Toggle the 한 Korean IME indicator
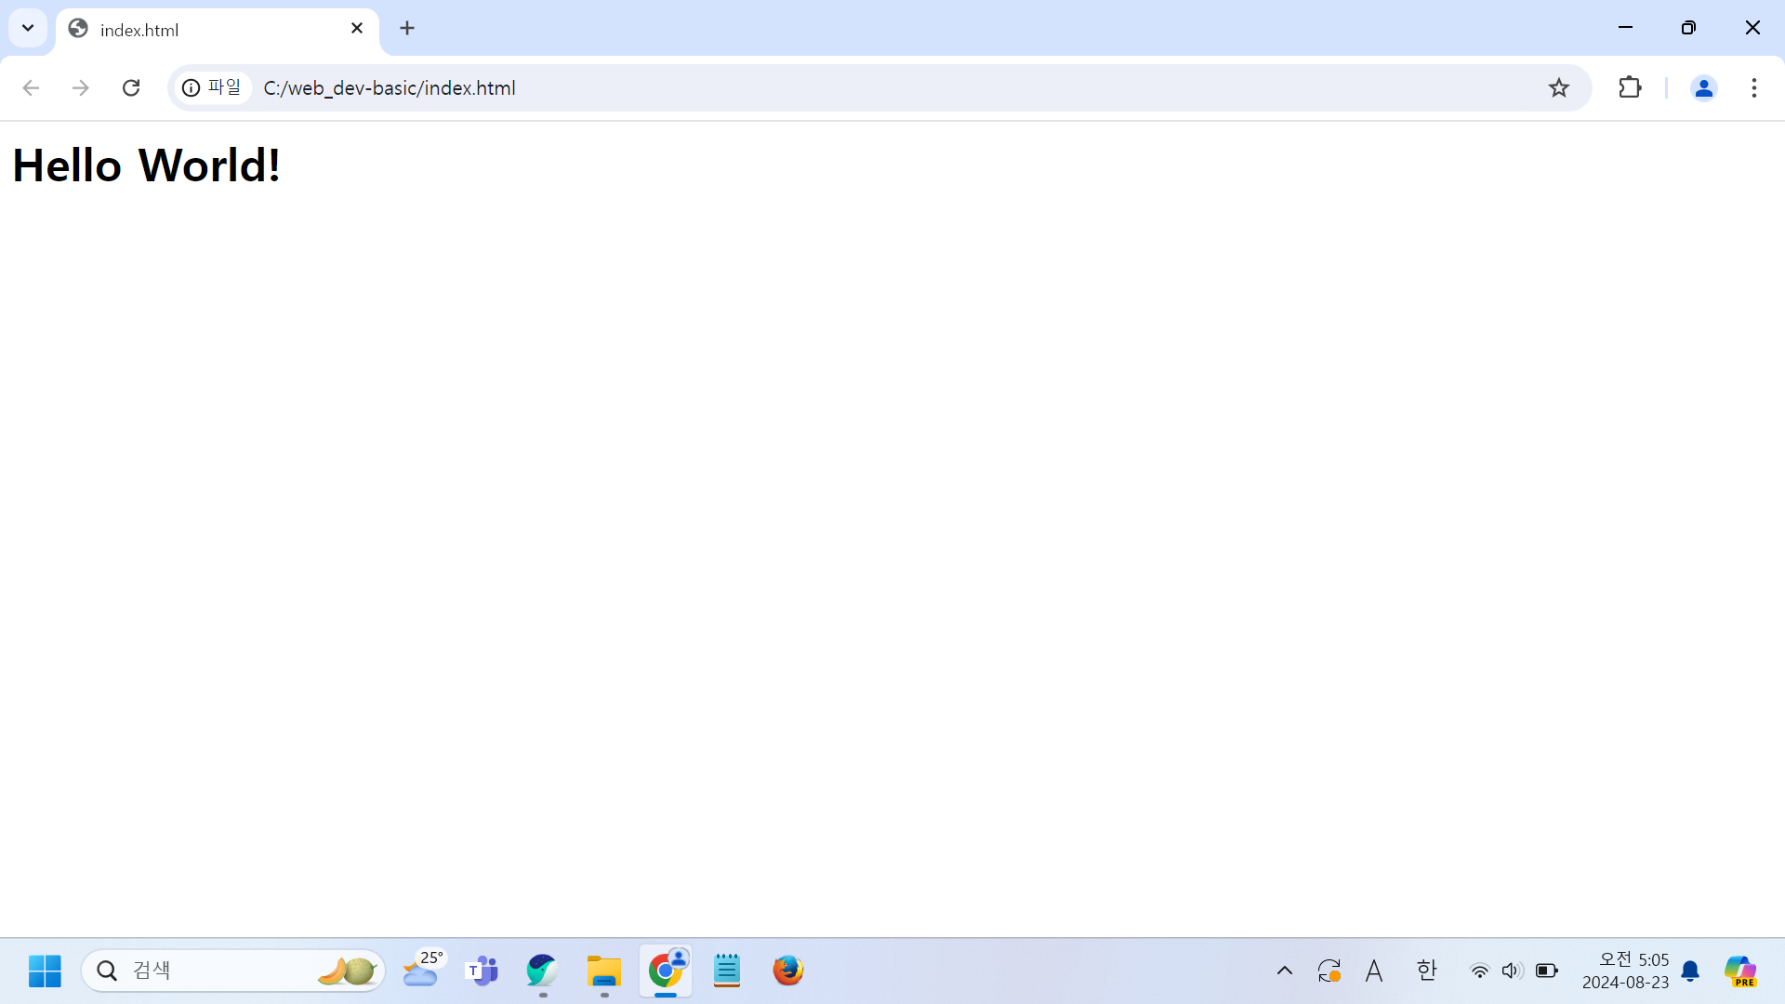Screen dimensions: 1785x1004 tap(1426, 971)
